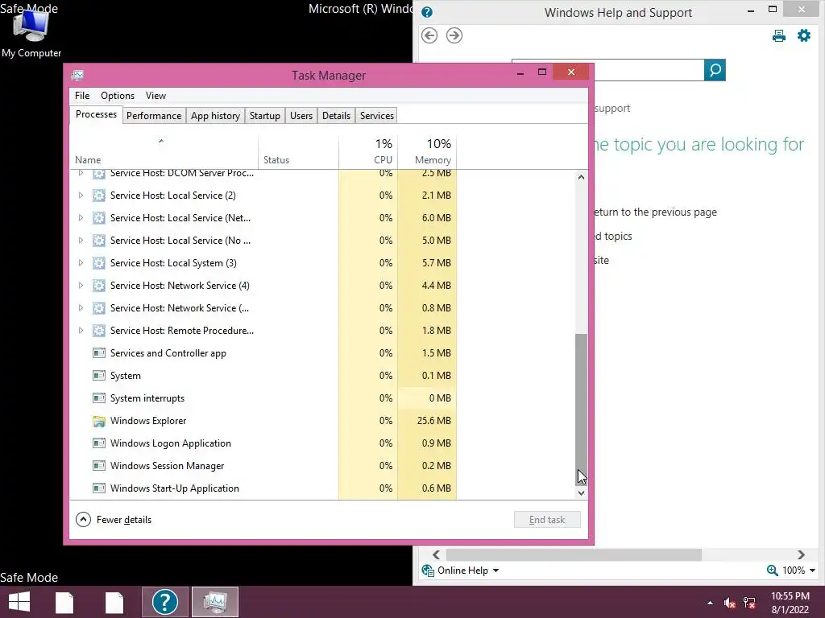Switch to the Services tab
The image size is (825, 618).
[x=377, y=116]
